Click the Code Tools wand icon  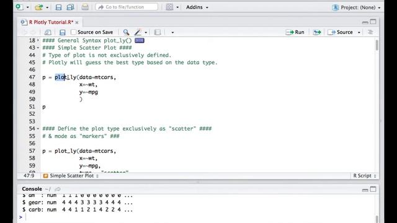point(138,32)
